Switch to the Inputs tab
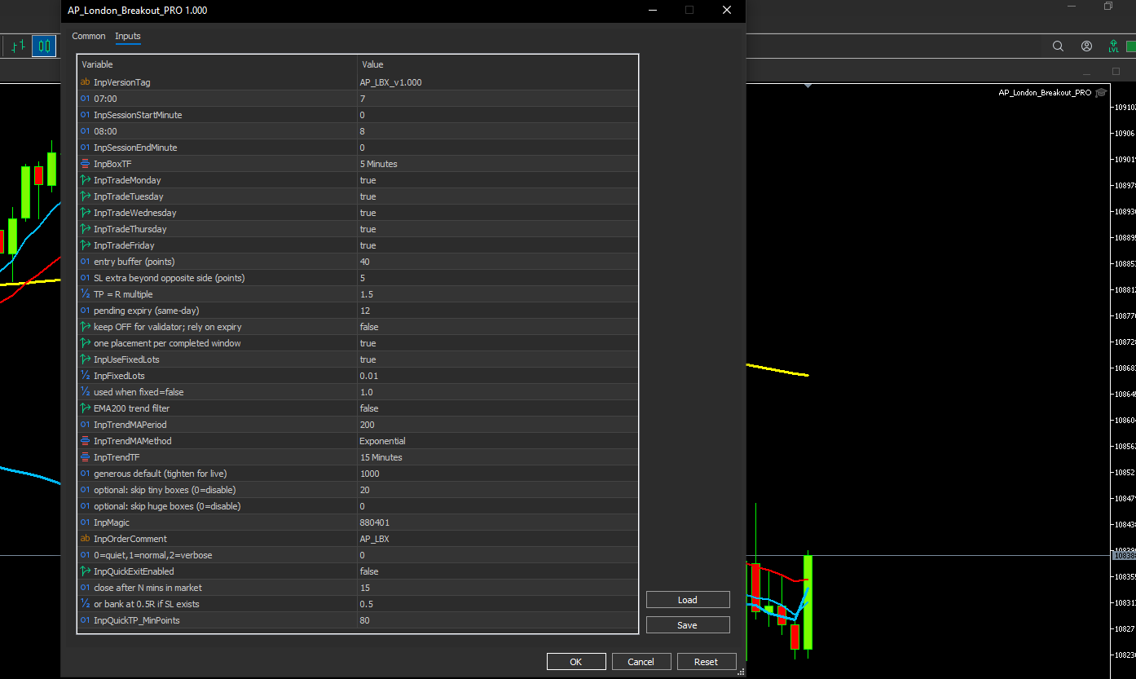The image size is (1136, 679). [x=128, y=36]
